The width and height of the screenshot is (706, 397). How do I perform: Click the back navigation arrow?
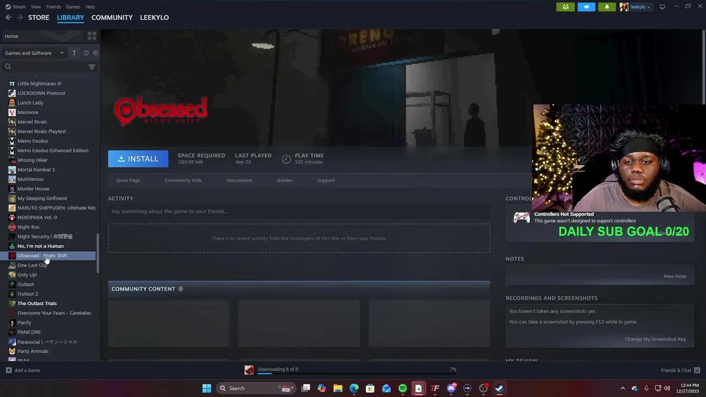pyautogui.click(x=8, y=18)
